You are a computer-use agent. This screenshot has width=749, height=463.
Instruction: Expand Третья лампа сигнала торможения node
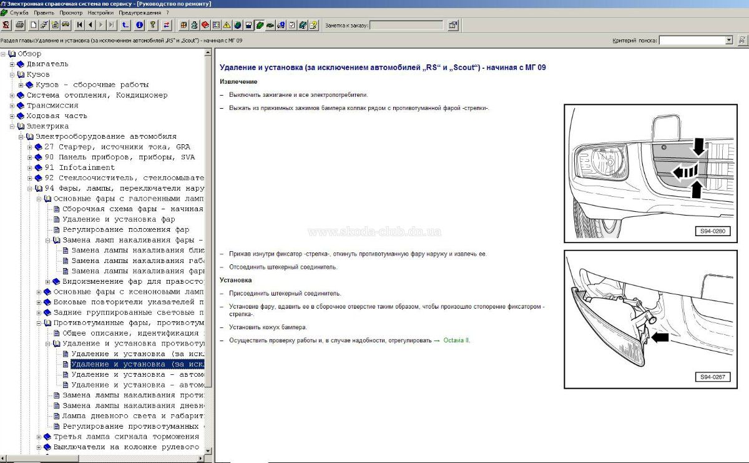point(39,436)
